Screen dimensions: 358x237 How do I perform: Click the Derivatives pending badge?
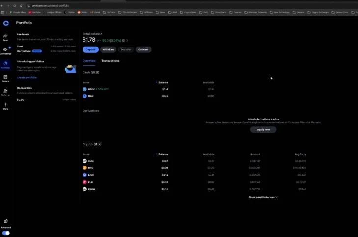click(37, 51)
